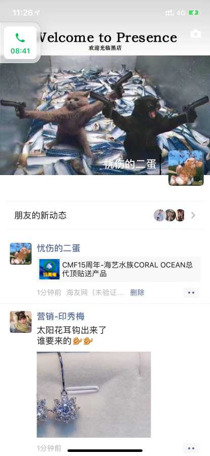Open like/comment menu on first post

[191, 293]
